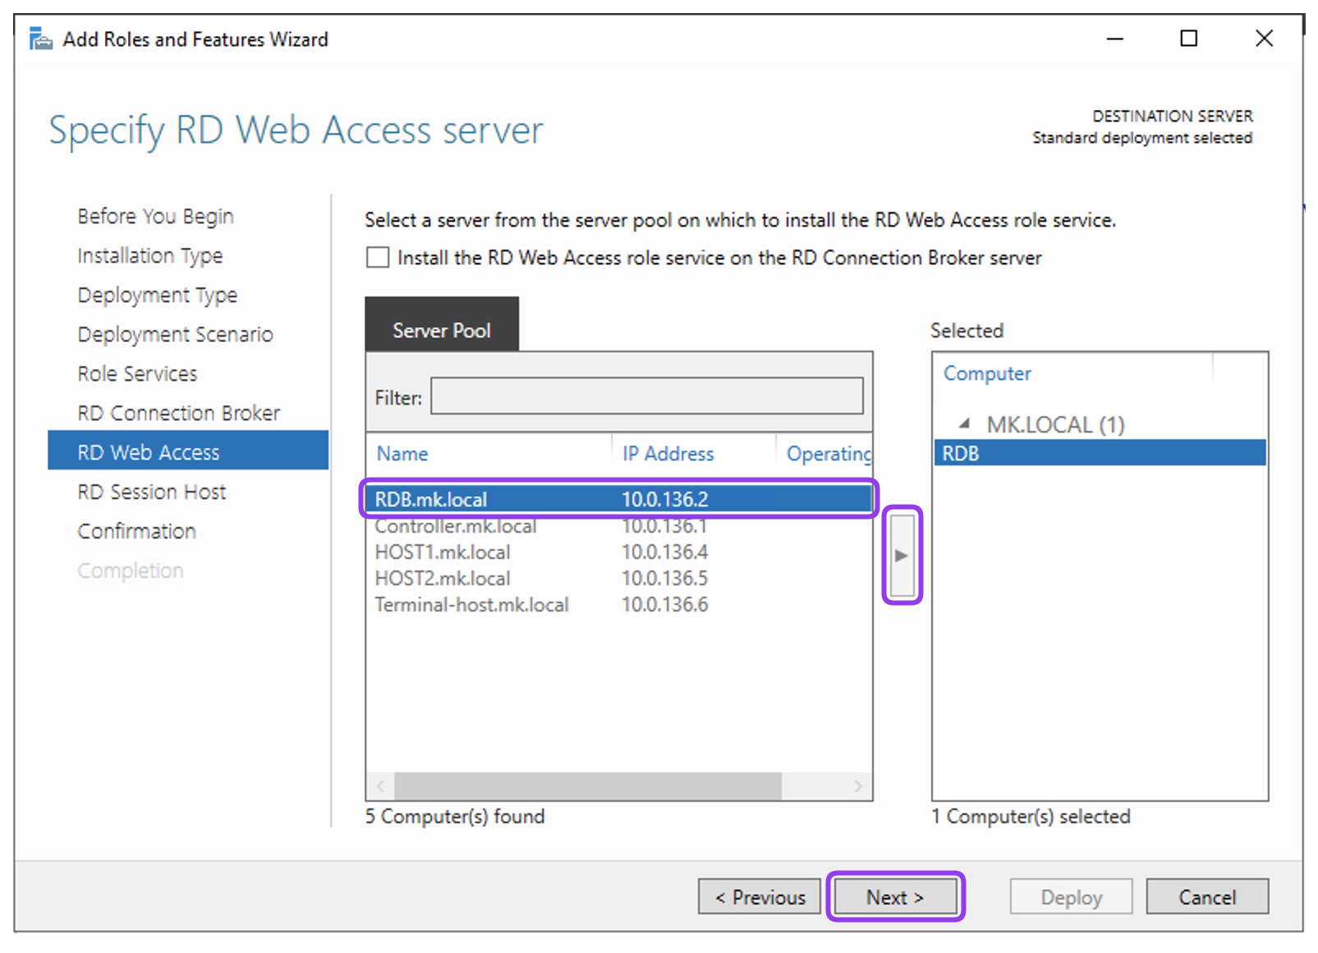Go to Deployment Scenario step
This screenshot has height=953, width=1318.
tap(175, 334)
